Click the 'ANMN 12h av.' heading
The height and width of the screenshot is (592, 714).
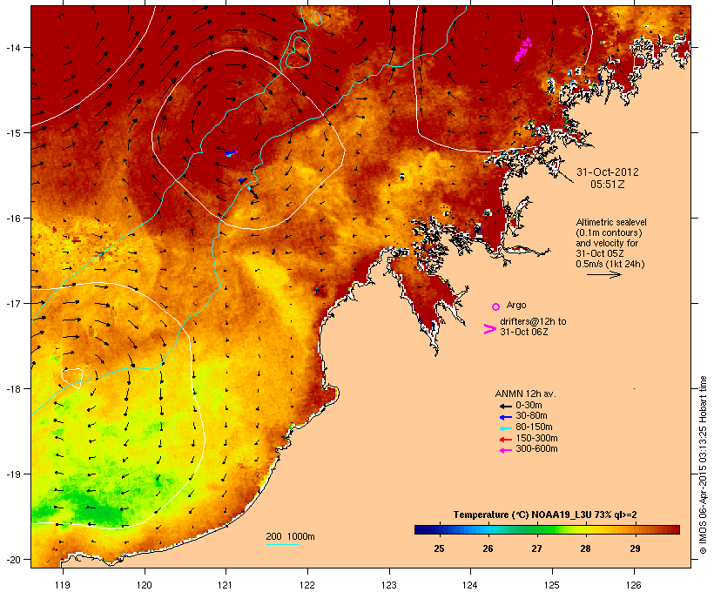(x=525, y=394)
